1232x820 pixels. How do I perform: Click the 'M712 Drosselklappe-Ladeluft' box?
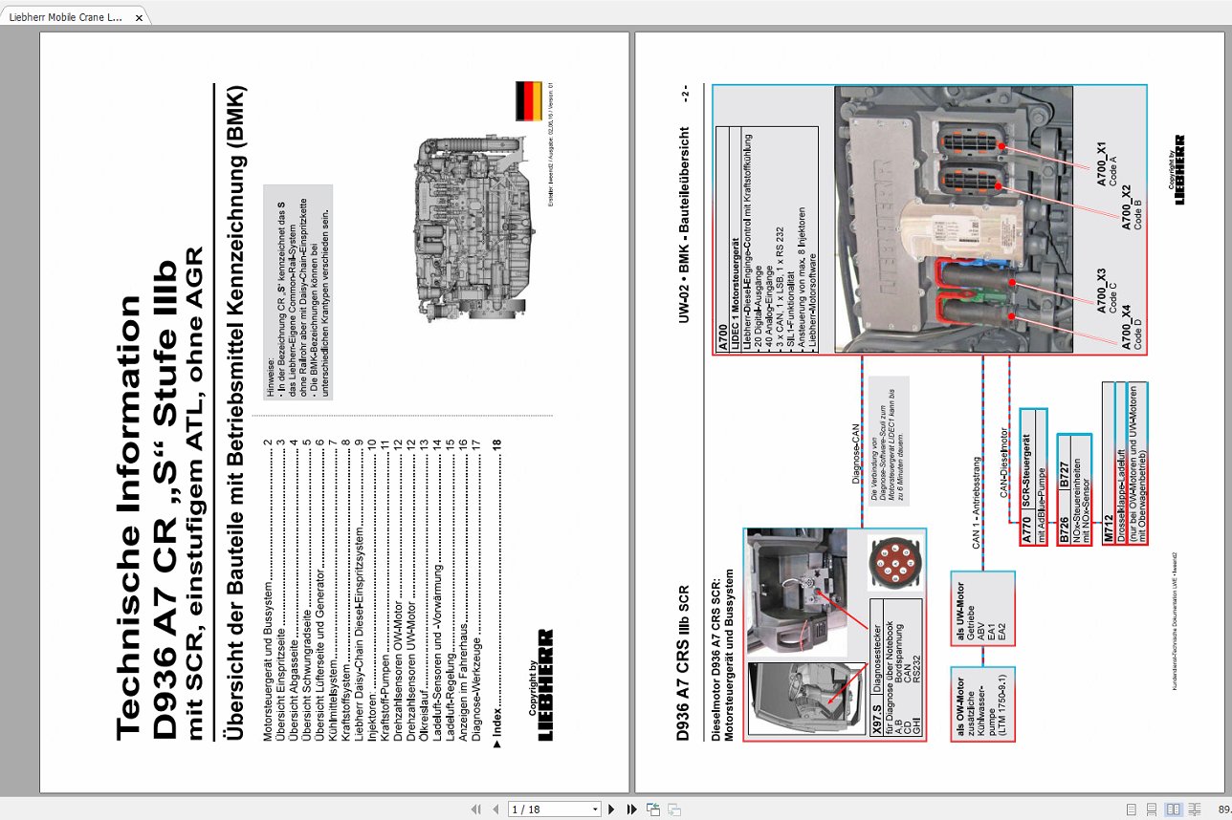tap(1126, 464)
